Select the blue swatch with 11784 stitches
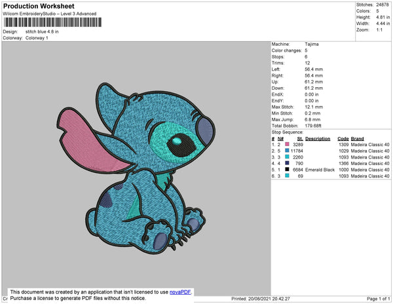 [287, 151]
